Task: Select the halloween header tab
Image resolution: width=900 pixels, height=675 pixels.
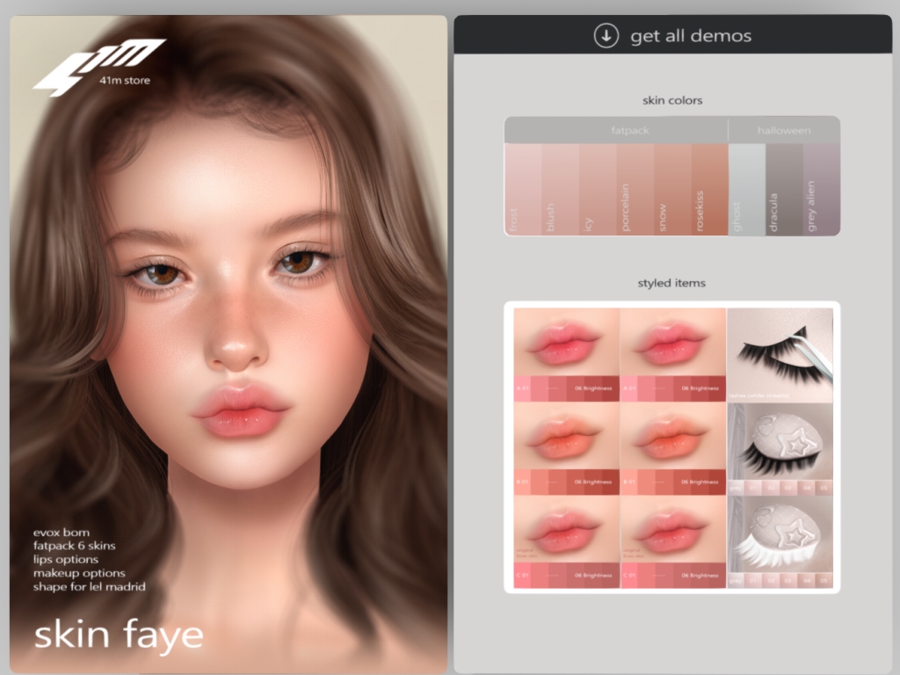Action: tap(784, 130)
